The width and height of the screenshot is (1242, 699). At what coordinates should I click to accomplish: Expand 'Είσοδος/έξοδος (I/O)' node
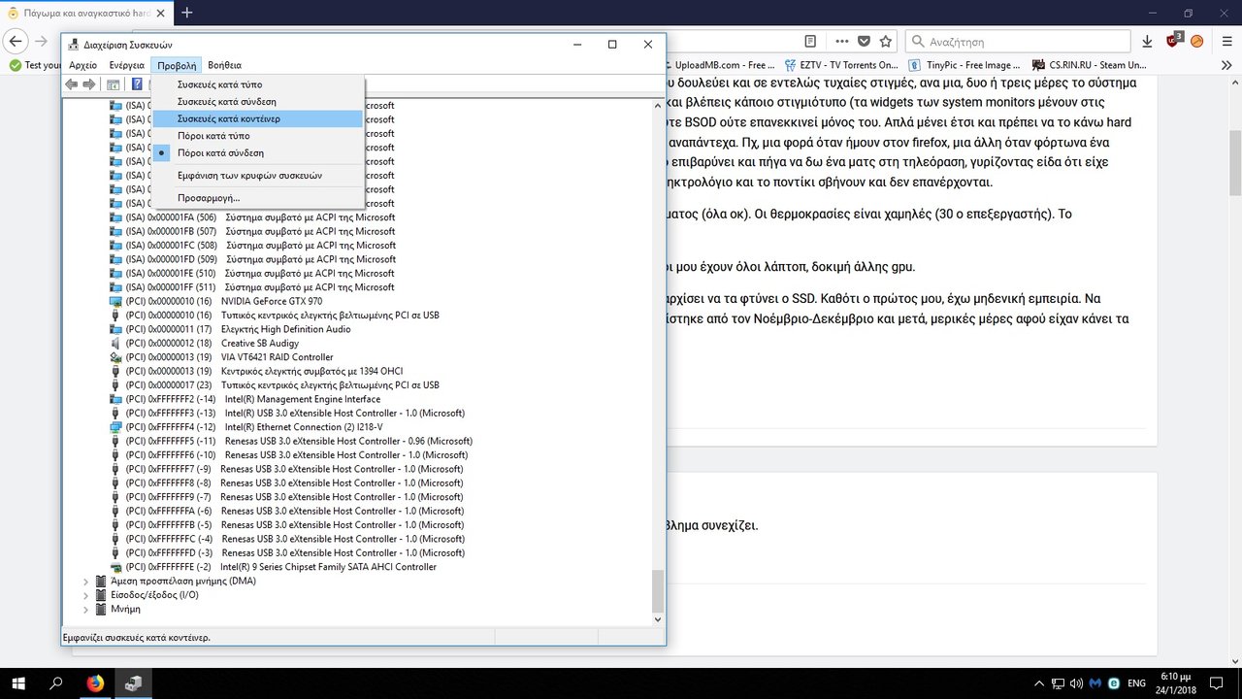pos(86,595)
